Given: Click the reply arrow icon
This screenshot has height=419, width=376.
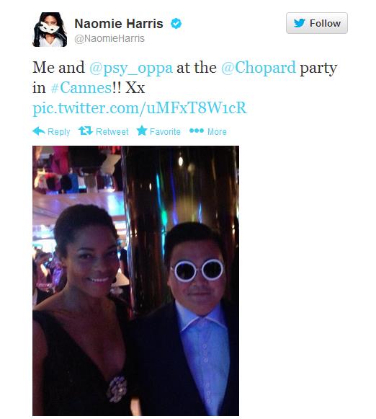Looking at the screenshot, I should (x=39, y=131).
